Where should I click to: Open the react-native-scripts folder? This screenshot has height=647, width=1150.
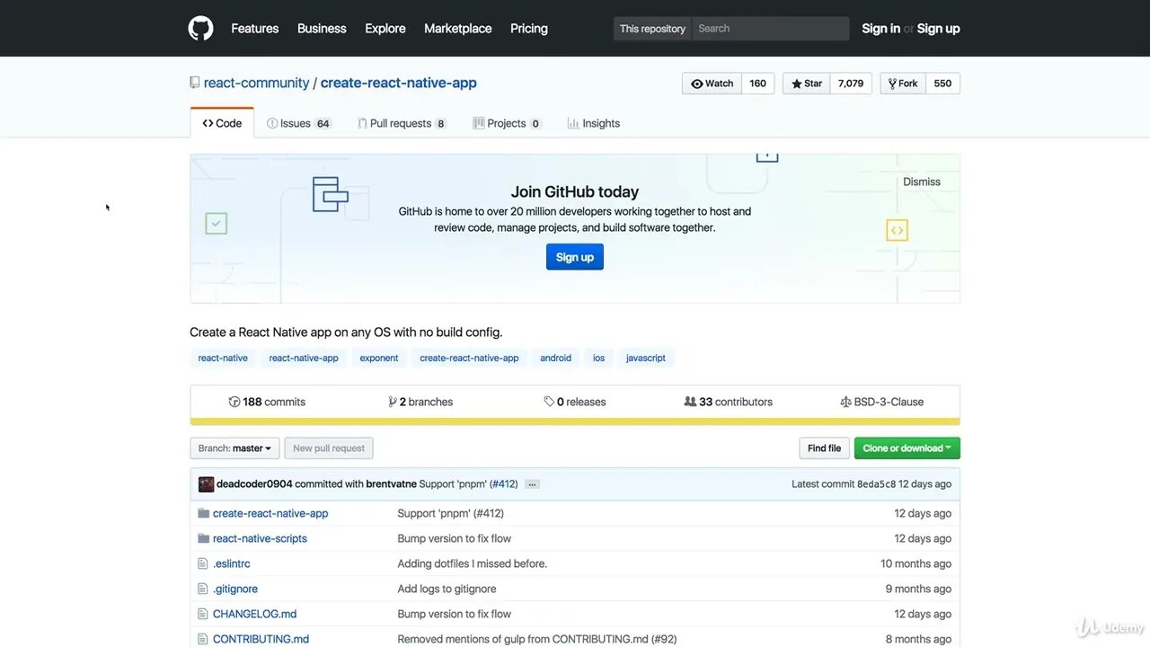(x=260, y=538)
